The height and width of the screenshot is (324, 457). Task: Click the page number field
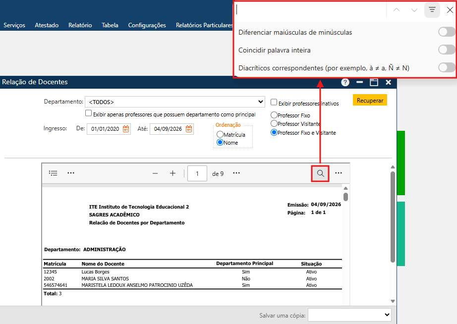coord(197,173)
